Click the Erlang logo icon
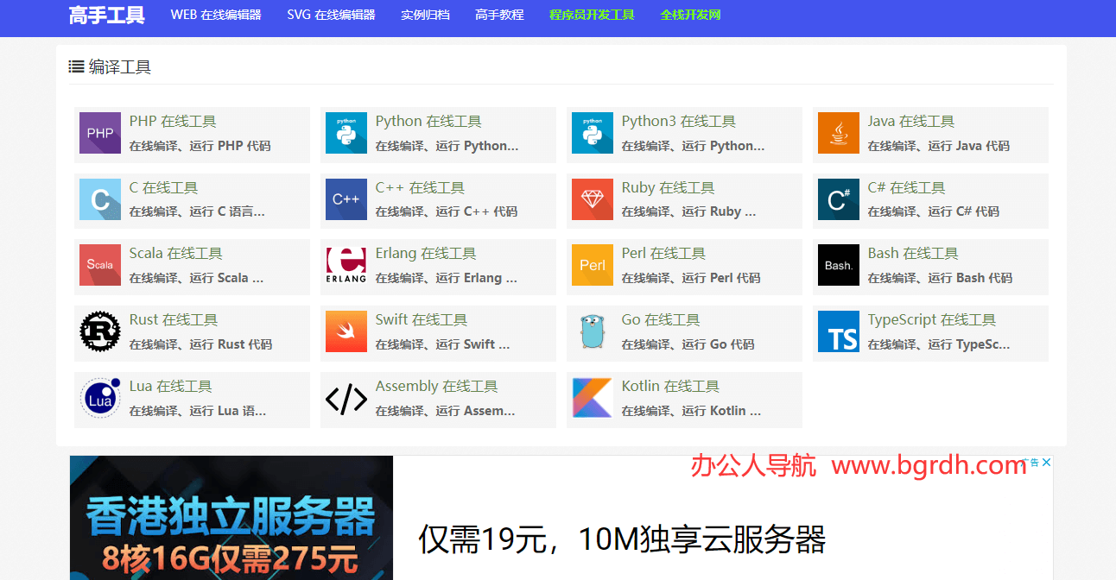This screenshot has height=580, width=1116. tap(346, 265)
